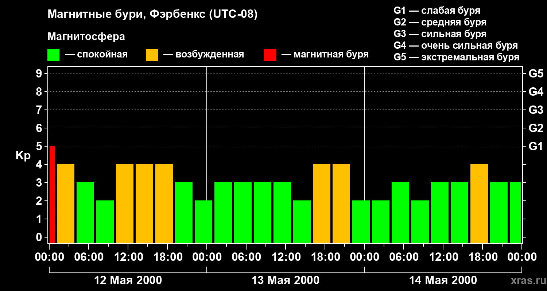The image size is (547, 291).
Task: Click the Kp axis value 5
Action: tap(40, 147)
